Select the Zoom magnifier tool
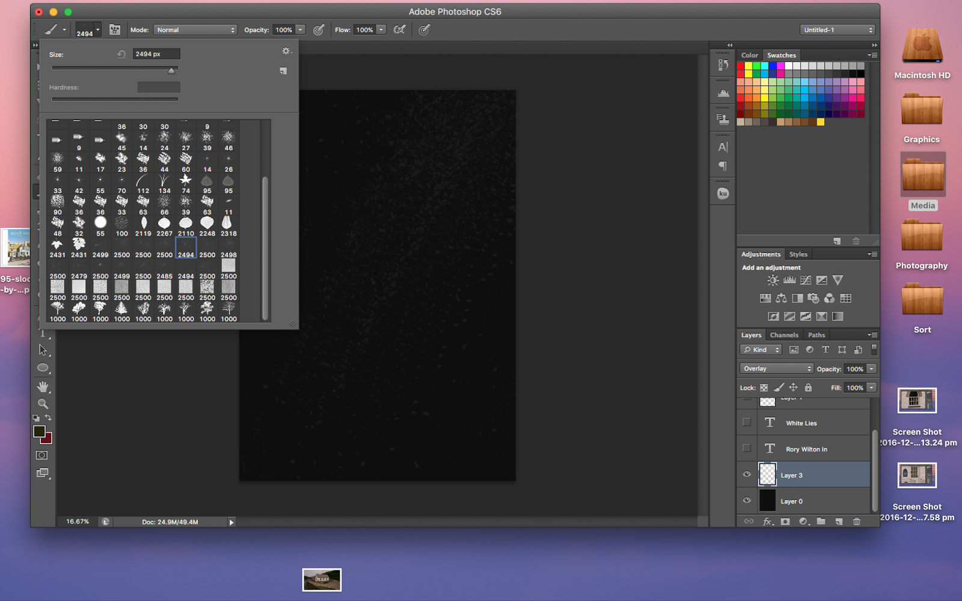Screen dimensions: 962x601 tap(43, 404)
